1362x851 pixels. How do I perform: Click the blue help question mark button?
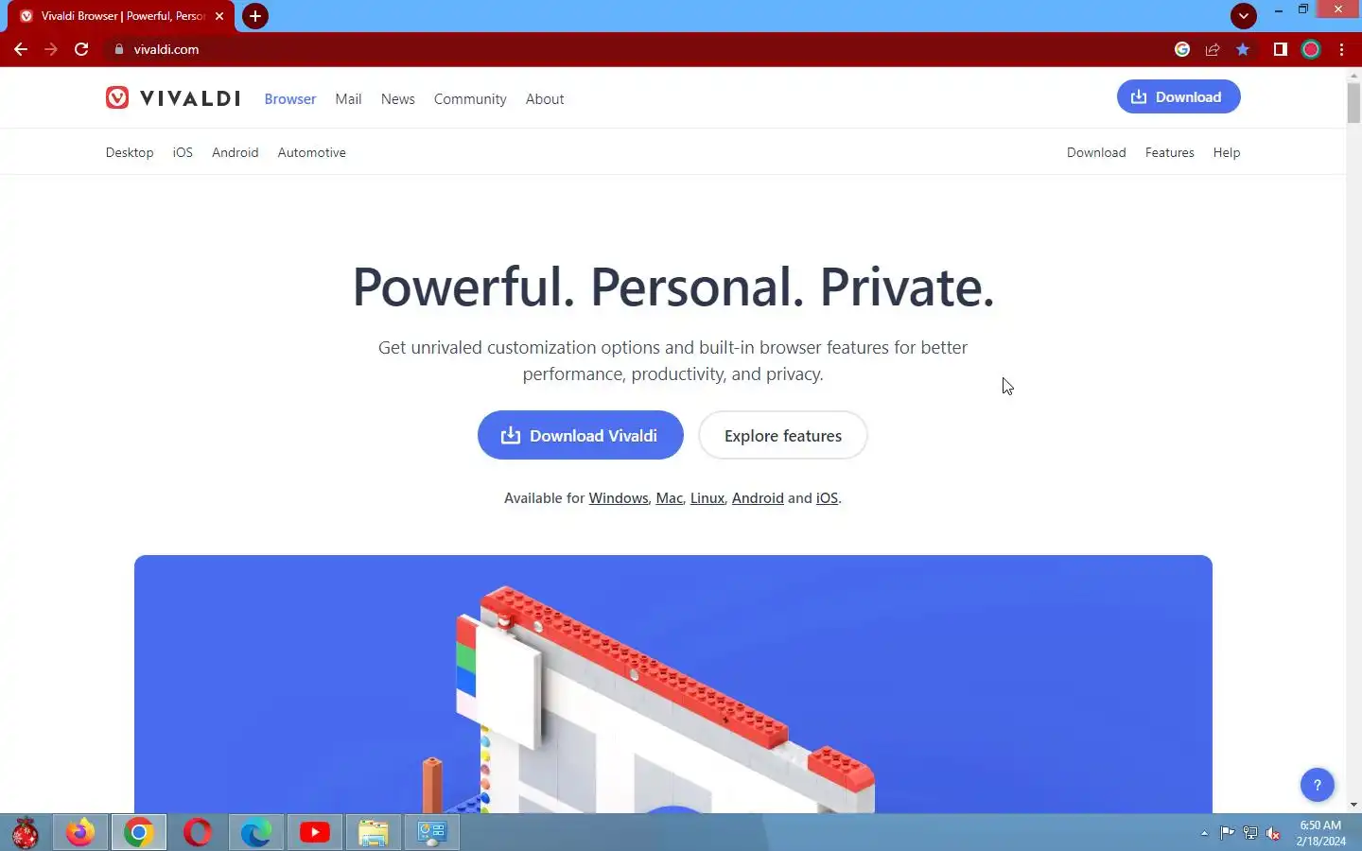coord(1318,785)
